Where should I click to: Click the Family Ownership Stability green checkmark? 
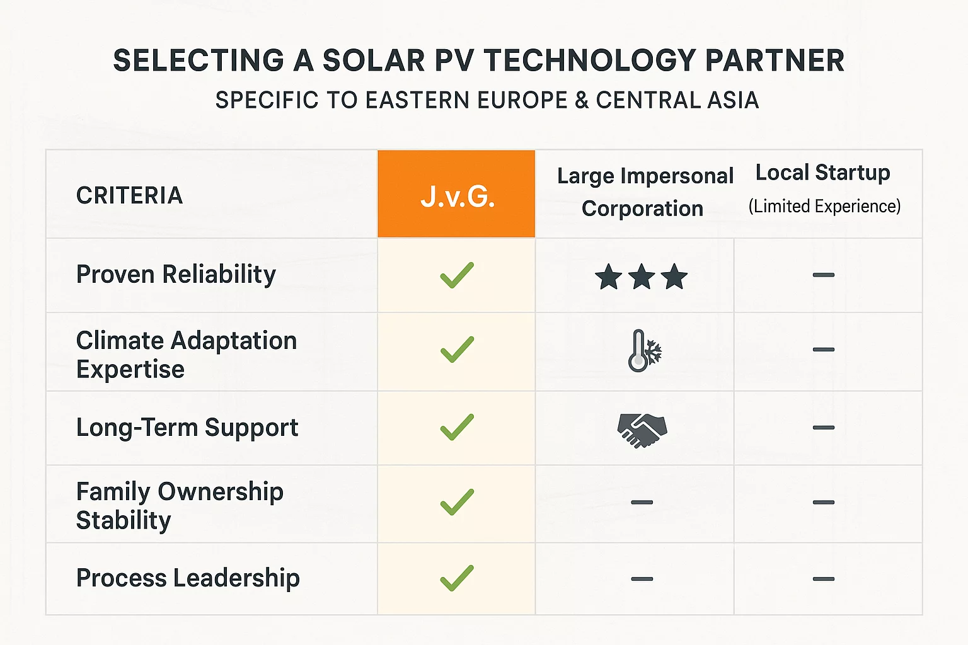(457, 502)
